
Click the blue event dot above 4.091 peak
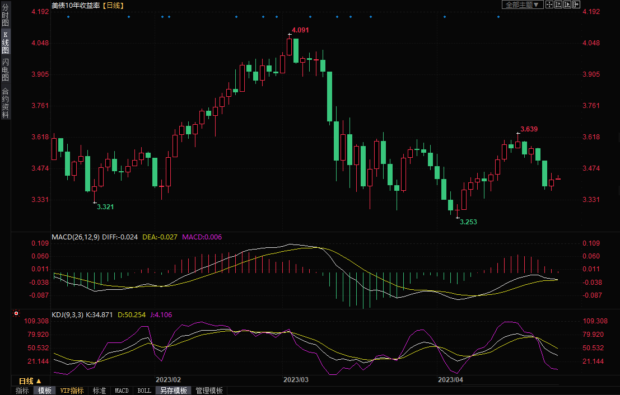pos(290,17)
